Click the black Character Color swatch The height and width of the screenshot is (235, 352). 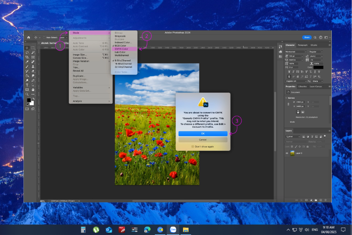(x=318, y=67)
